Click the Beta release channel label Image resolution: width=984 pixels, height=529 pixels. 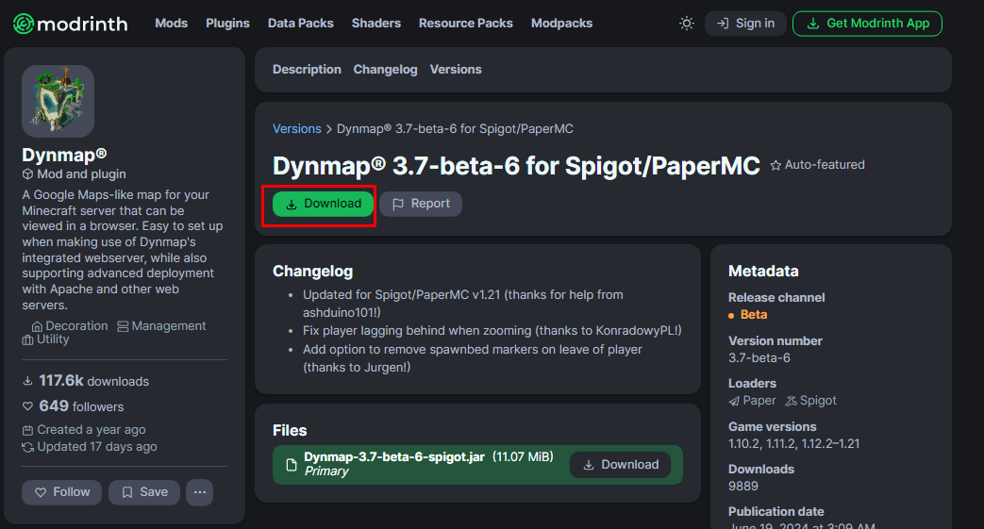tap(748, 315)
